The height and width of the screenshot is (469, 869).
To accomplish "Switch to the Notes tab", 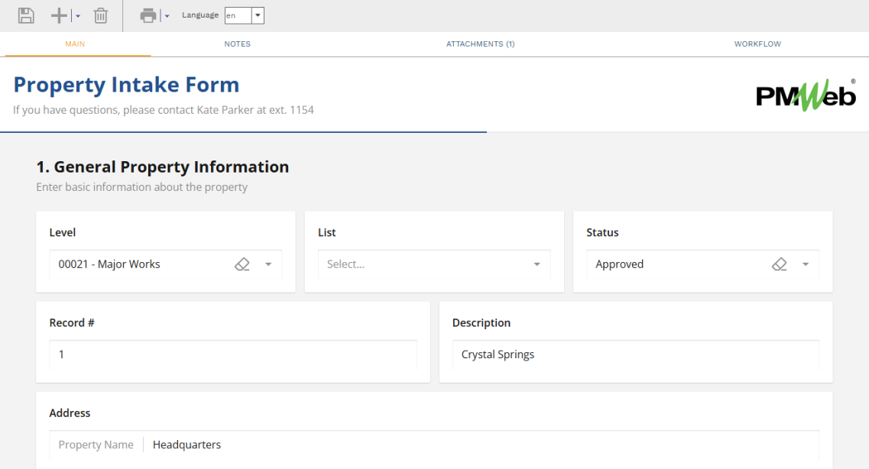I will click(237, 44).
